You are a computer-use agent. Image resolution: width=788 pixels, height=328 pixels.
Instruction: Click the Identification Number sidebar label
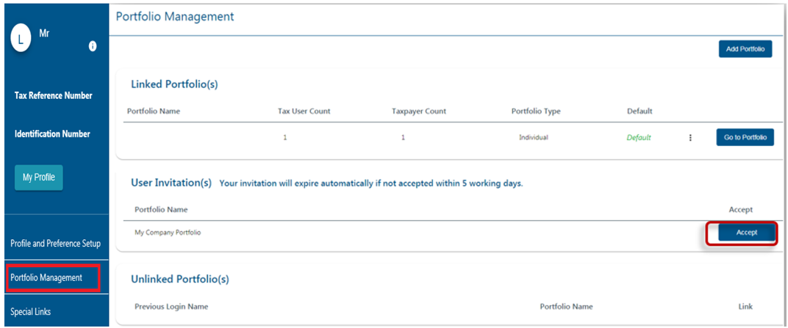pyautogui.click(x=52, y=134)
